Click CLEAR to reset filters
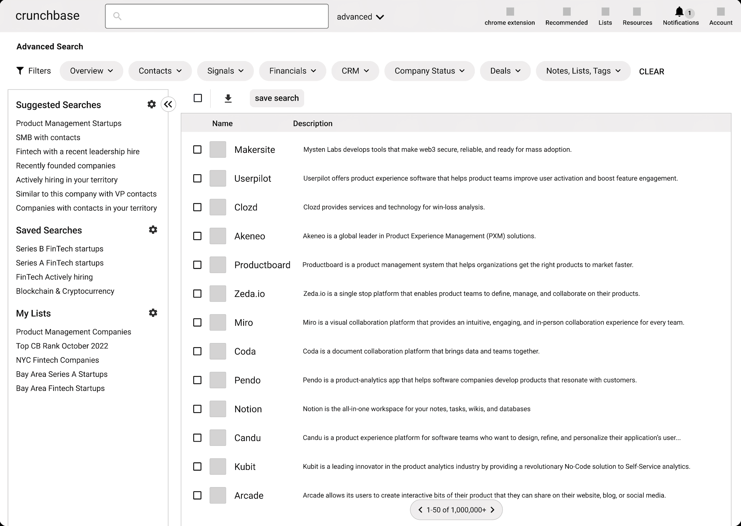Image resolution: width=741 pixels, height=526 pixels. coord(651,71)
